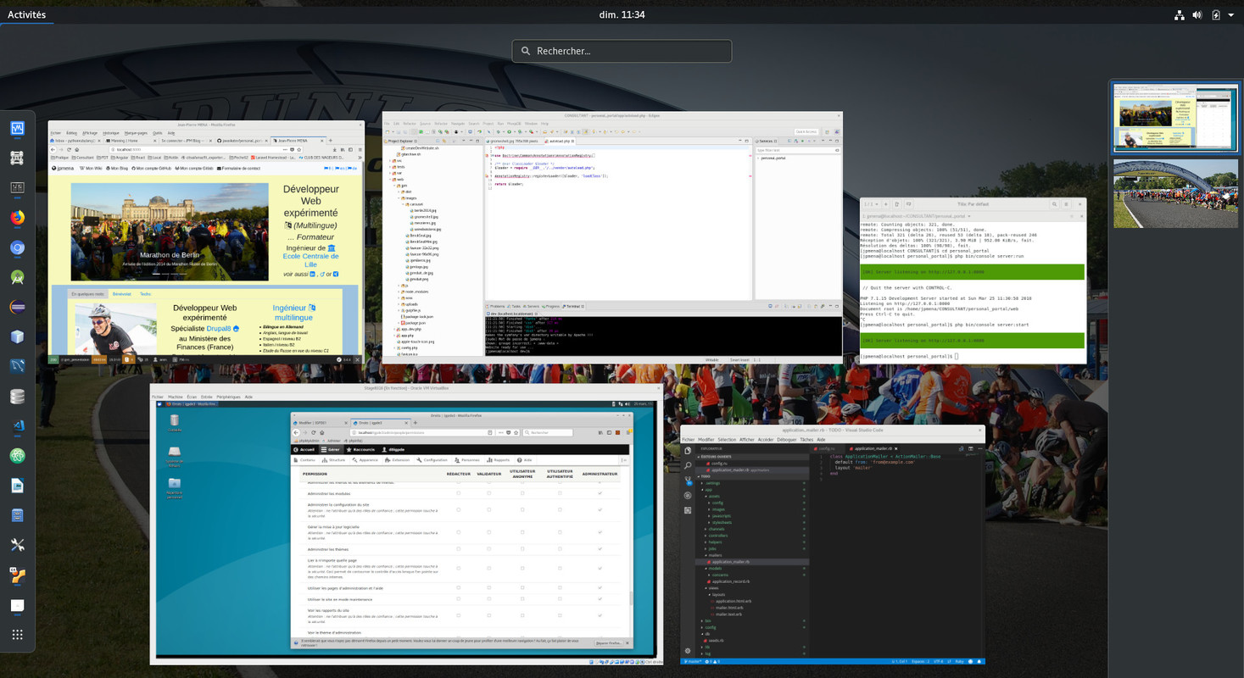
Task: Expand personal_portal in Eclipse Servers panel
Action: point(758,158)
